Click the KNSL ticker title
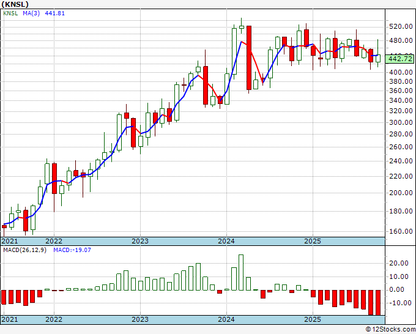416x334 pixels. coord(15,4)
